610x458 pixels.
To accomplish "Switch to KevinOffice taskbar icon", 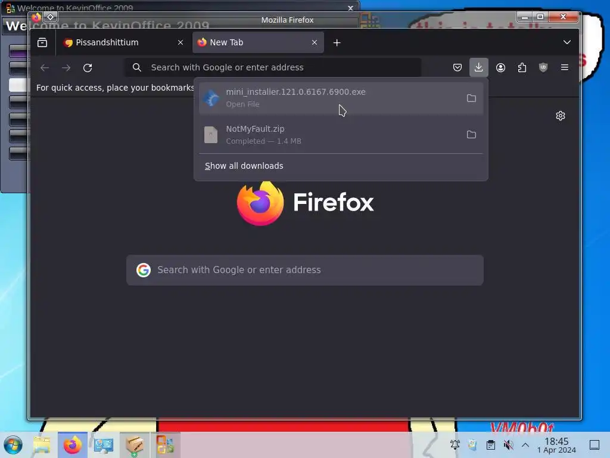I will (x=166, y=445).
